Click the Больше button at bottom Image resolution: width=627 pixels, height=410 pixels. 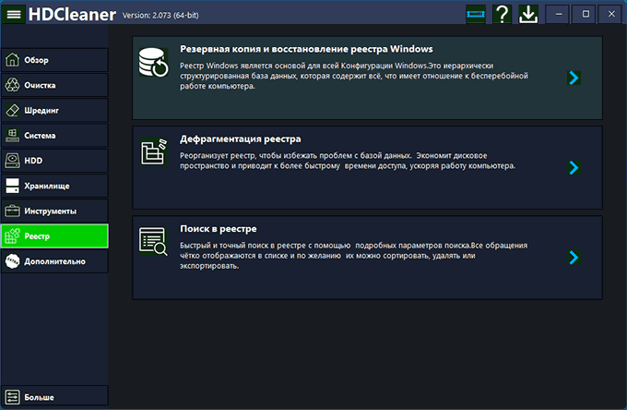pyautogui.click(x=54, y=397)
